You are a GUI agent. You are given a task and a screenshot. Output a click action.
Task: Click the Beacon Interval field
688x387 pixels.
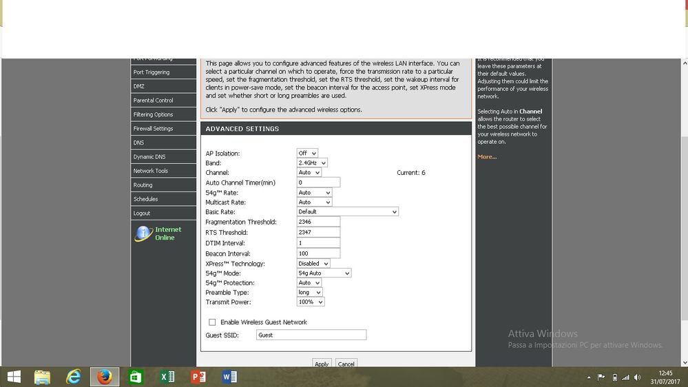318,253
